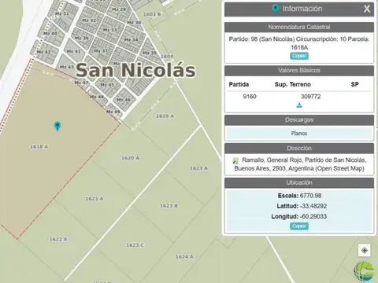The image size is (378, 283).
Task: Click block Mz 40 on map
Action: click(50, 34)
